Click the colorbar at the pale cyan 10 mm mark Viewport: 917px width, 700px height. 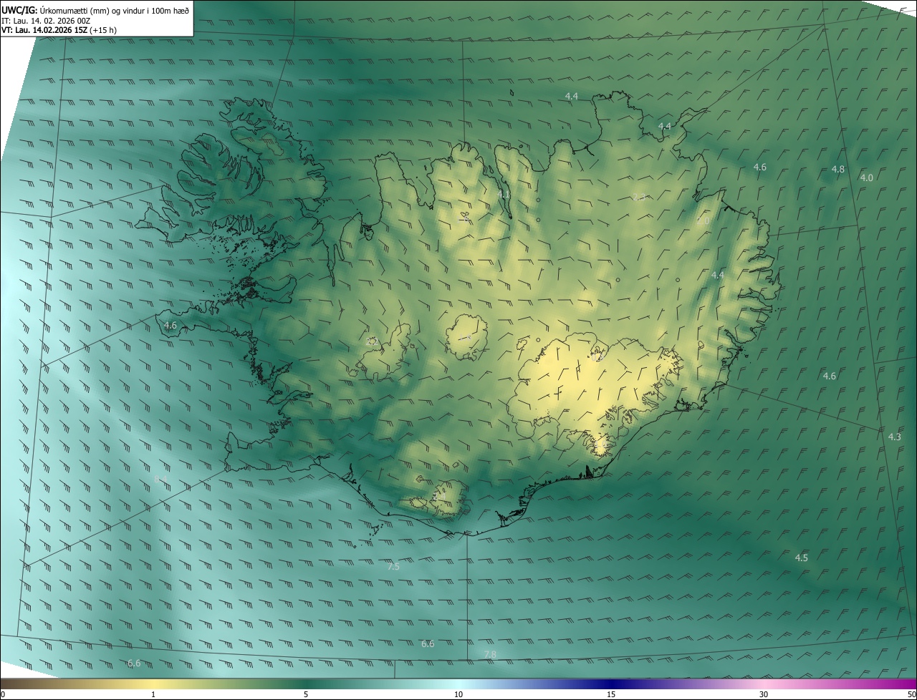coord(458,684)
